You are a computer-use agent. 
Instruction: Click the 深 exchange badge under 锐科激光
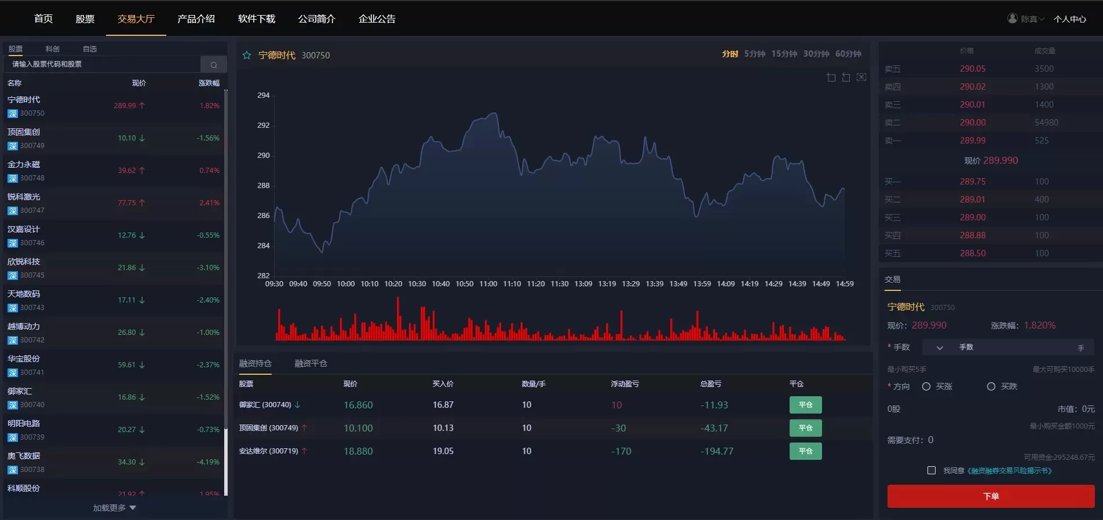13,211
